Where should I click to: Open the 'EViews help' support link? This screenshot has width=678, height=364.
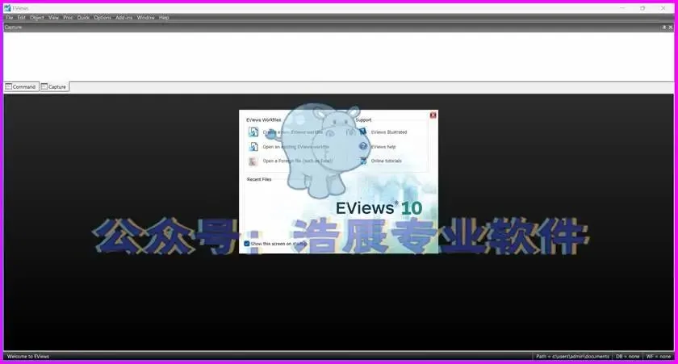point(383,147)
